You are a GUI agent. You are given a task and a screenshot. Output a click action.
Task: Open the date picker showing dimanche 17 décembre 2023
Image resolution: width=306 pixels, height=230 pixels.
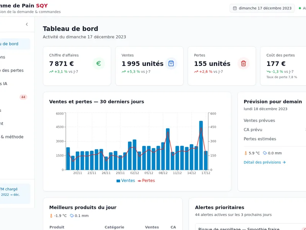click(x=262, y=8)
